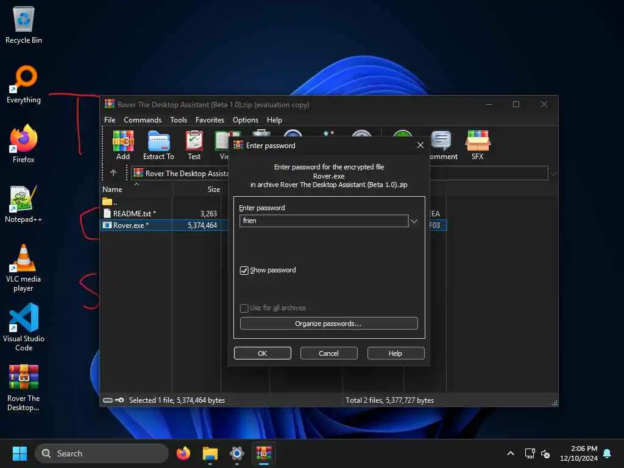The width and height of the screenshot is (624, 468).
Task: Click the drive icon in WinRAR status bar
Action: tap(107, 400)
